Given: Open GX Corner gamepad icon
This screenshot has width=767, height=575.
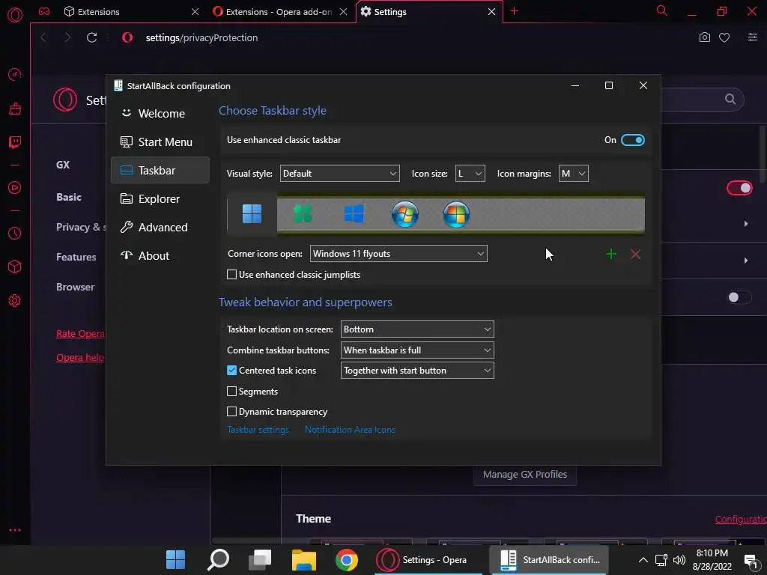Looking at the screenshot, I should coord(44,11).
